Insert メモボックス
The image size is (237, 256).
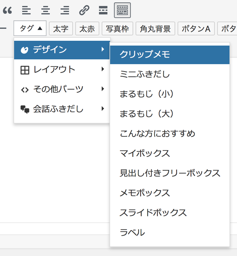(170, 193)
